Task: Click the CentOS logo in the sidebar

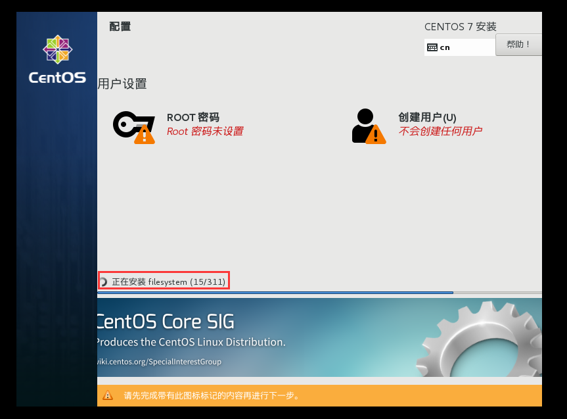Action: click(57, 59)
